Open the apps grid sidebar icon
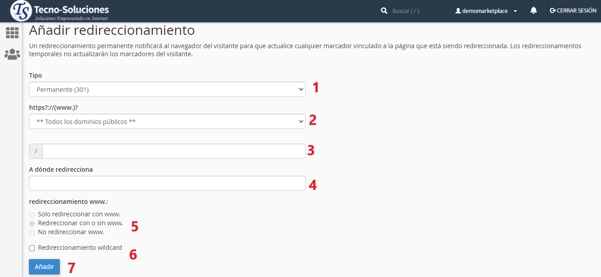The width and height of the screenshot is (601, 277). tap(12, 33)
